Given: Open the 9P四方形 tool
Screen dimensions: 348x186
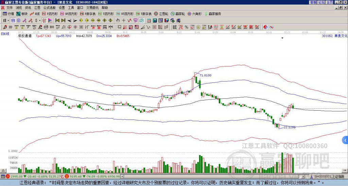Looking at the screenshot, I should [69, 14].
